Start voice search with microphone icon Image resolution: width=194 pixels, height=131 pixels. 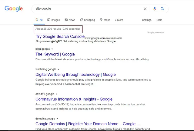coord(155,9)
